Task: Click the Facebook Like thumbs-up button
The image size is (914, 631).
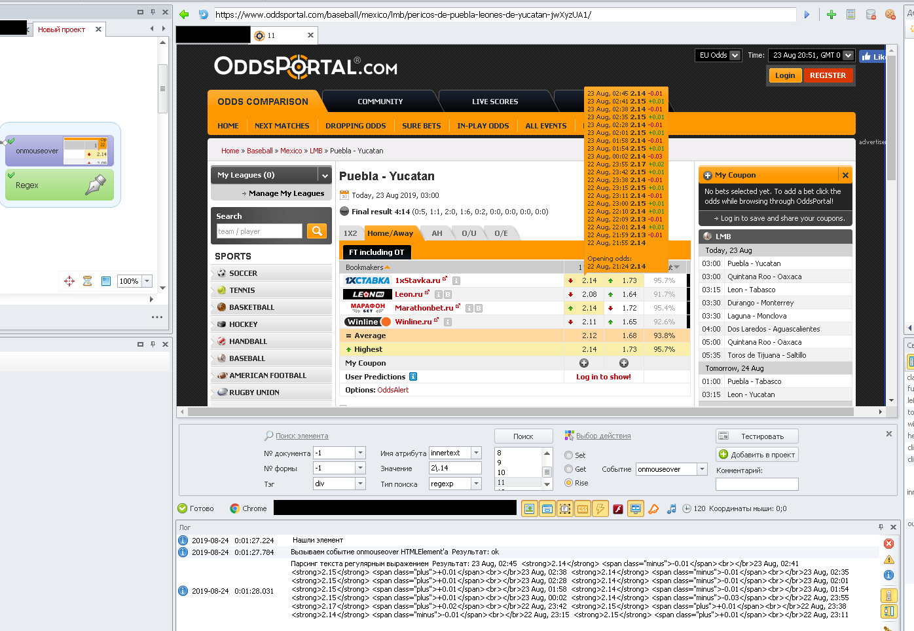Action: tap(873, 56)
